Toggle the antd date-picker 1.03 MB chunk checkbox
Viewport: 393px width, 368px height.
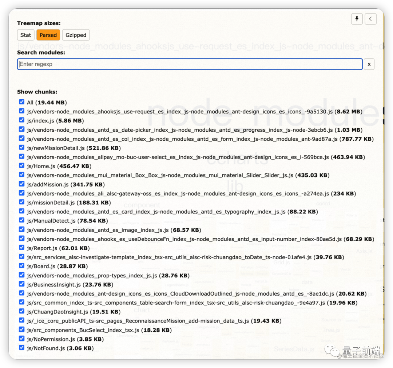(x=22, y=129)
